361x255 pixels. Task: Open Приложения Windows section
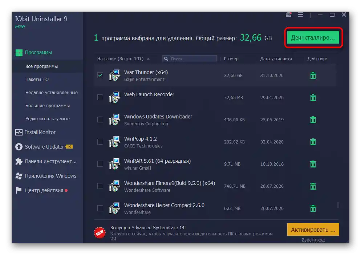pyautogui.click(x=50, y=176)
